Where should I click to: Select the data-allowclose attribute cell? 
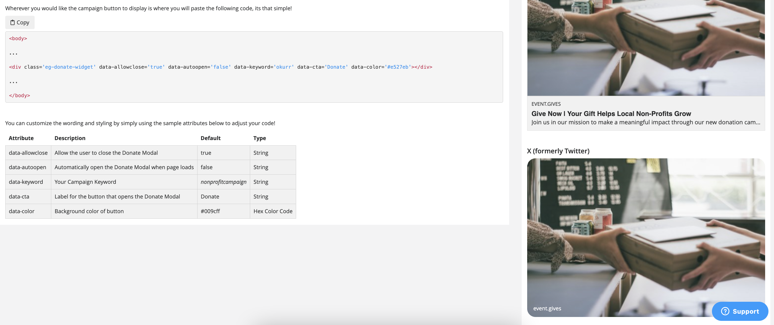[28, 153]
